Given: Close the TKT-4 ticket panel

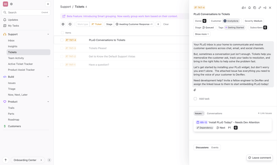Looking at the screenshot, I should [x=270, y=8].
